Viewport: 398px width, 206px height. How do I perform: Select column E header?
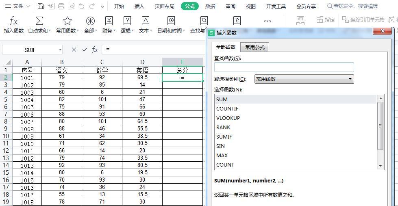point(182,62)
